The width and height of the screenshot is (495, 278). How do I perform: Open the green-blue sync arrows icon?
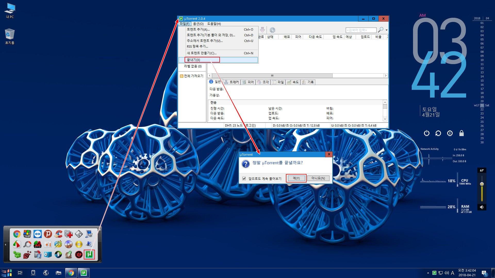[58, 255]
